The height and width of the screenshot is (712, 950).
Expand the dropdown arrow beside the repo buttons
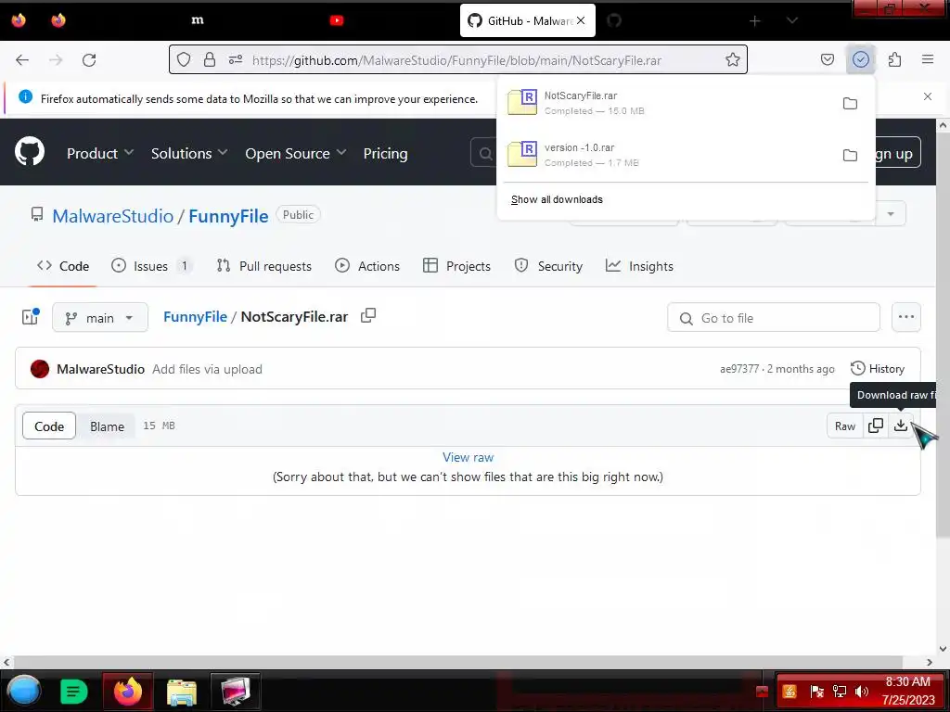click(x=890, y=214)
